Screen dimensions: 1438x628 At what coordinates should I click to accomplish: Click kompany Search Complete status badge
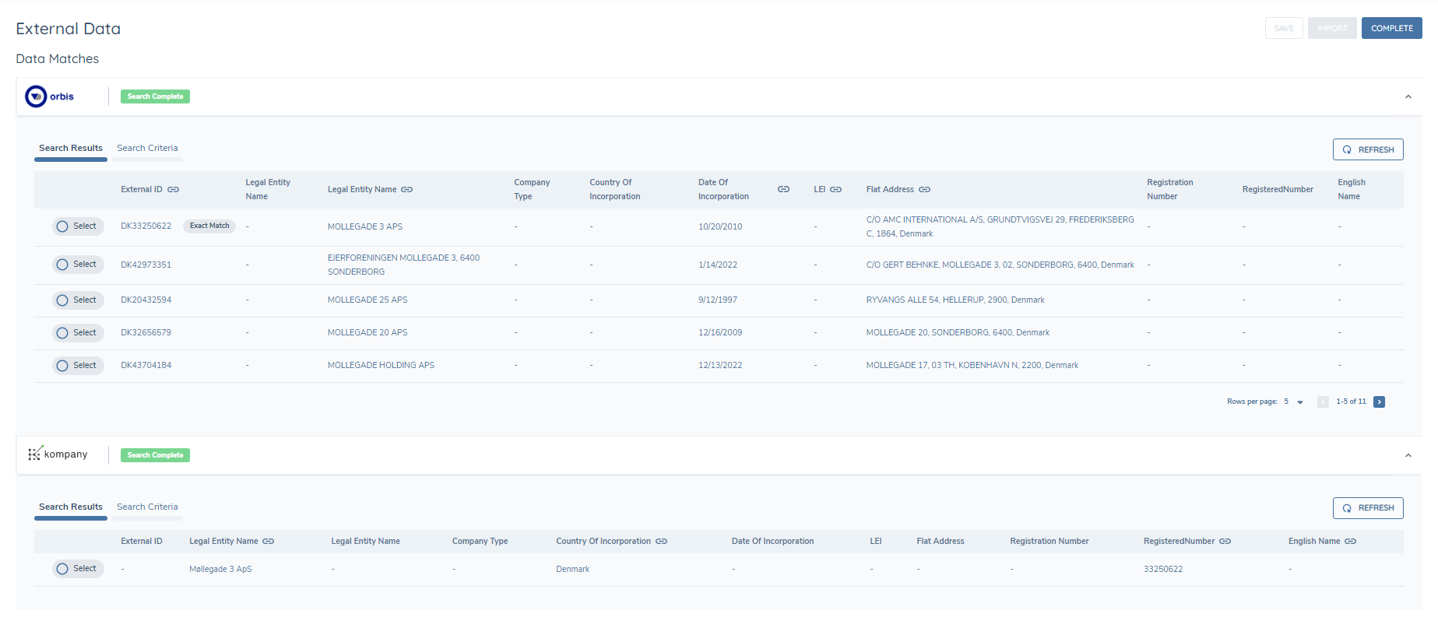pyautogui.click(x=155, y=455)
